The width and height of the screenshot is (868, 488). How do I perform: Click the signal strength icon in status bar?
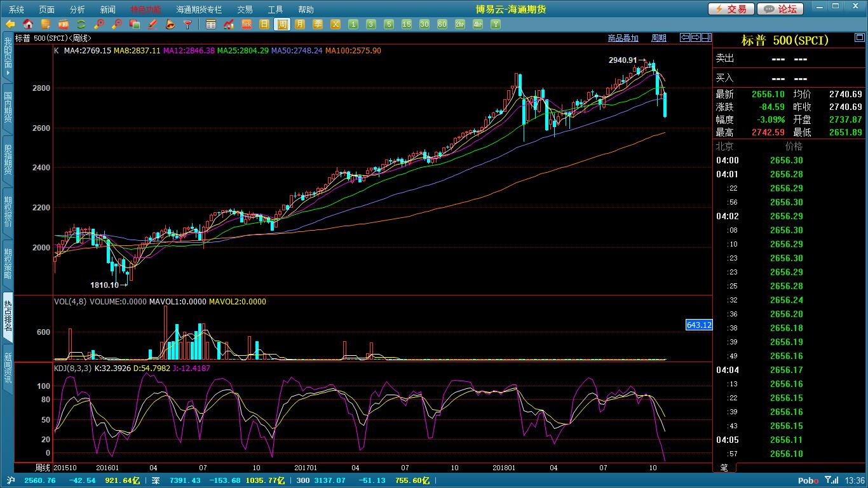point(831,480)
